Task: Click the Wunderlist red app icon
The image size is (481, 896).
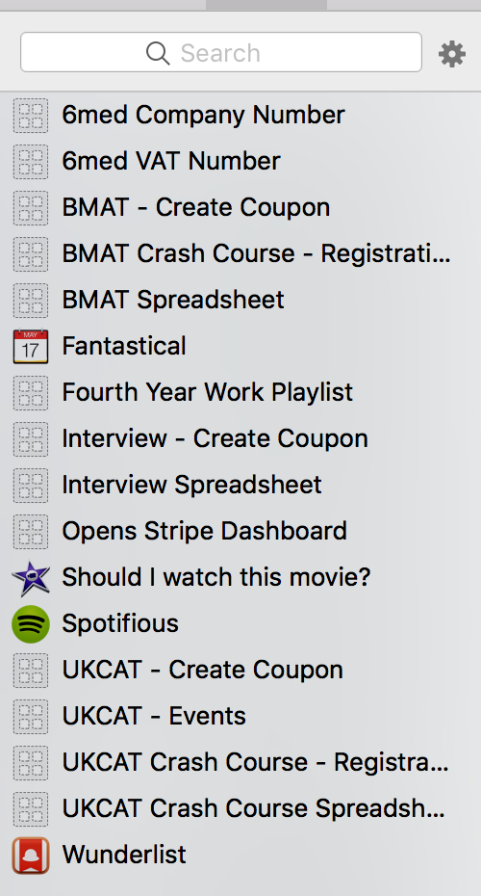Action: pyautogui.click(x=31, y=856)
